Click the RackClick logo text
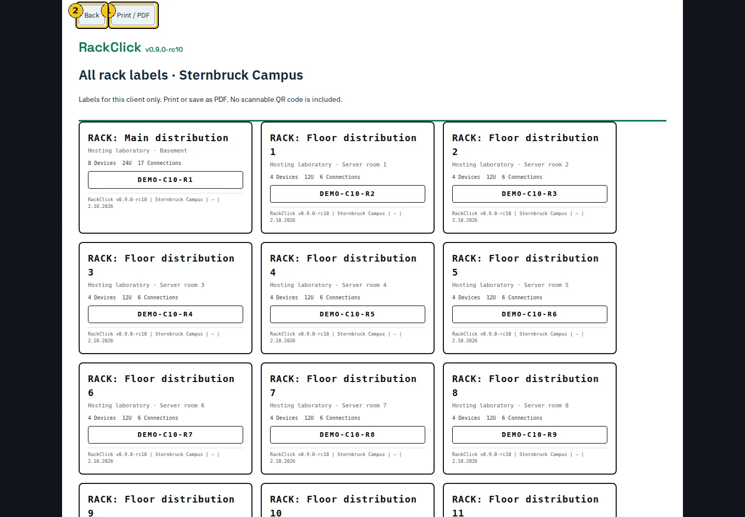This screenshot has height=517, width=745. click(x=110, y=47)
